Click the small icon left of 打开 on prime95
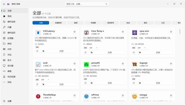185x105 pixels. point(92,83)
